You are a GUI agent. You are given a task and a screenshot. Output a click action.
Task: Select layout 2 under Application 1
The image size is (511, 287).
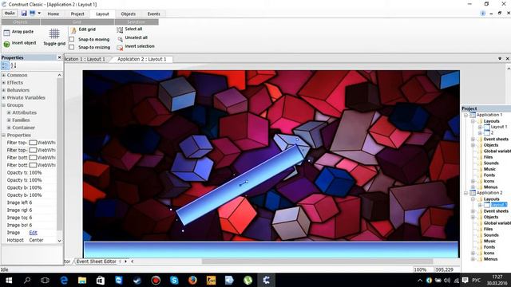[x=493, y=133]
